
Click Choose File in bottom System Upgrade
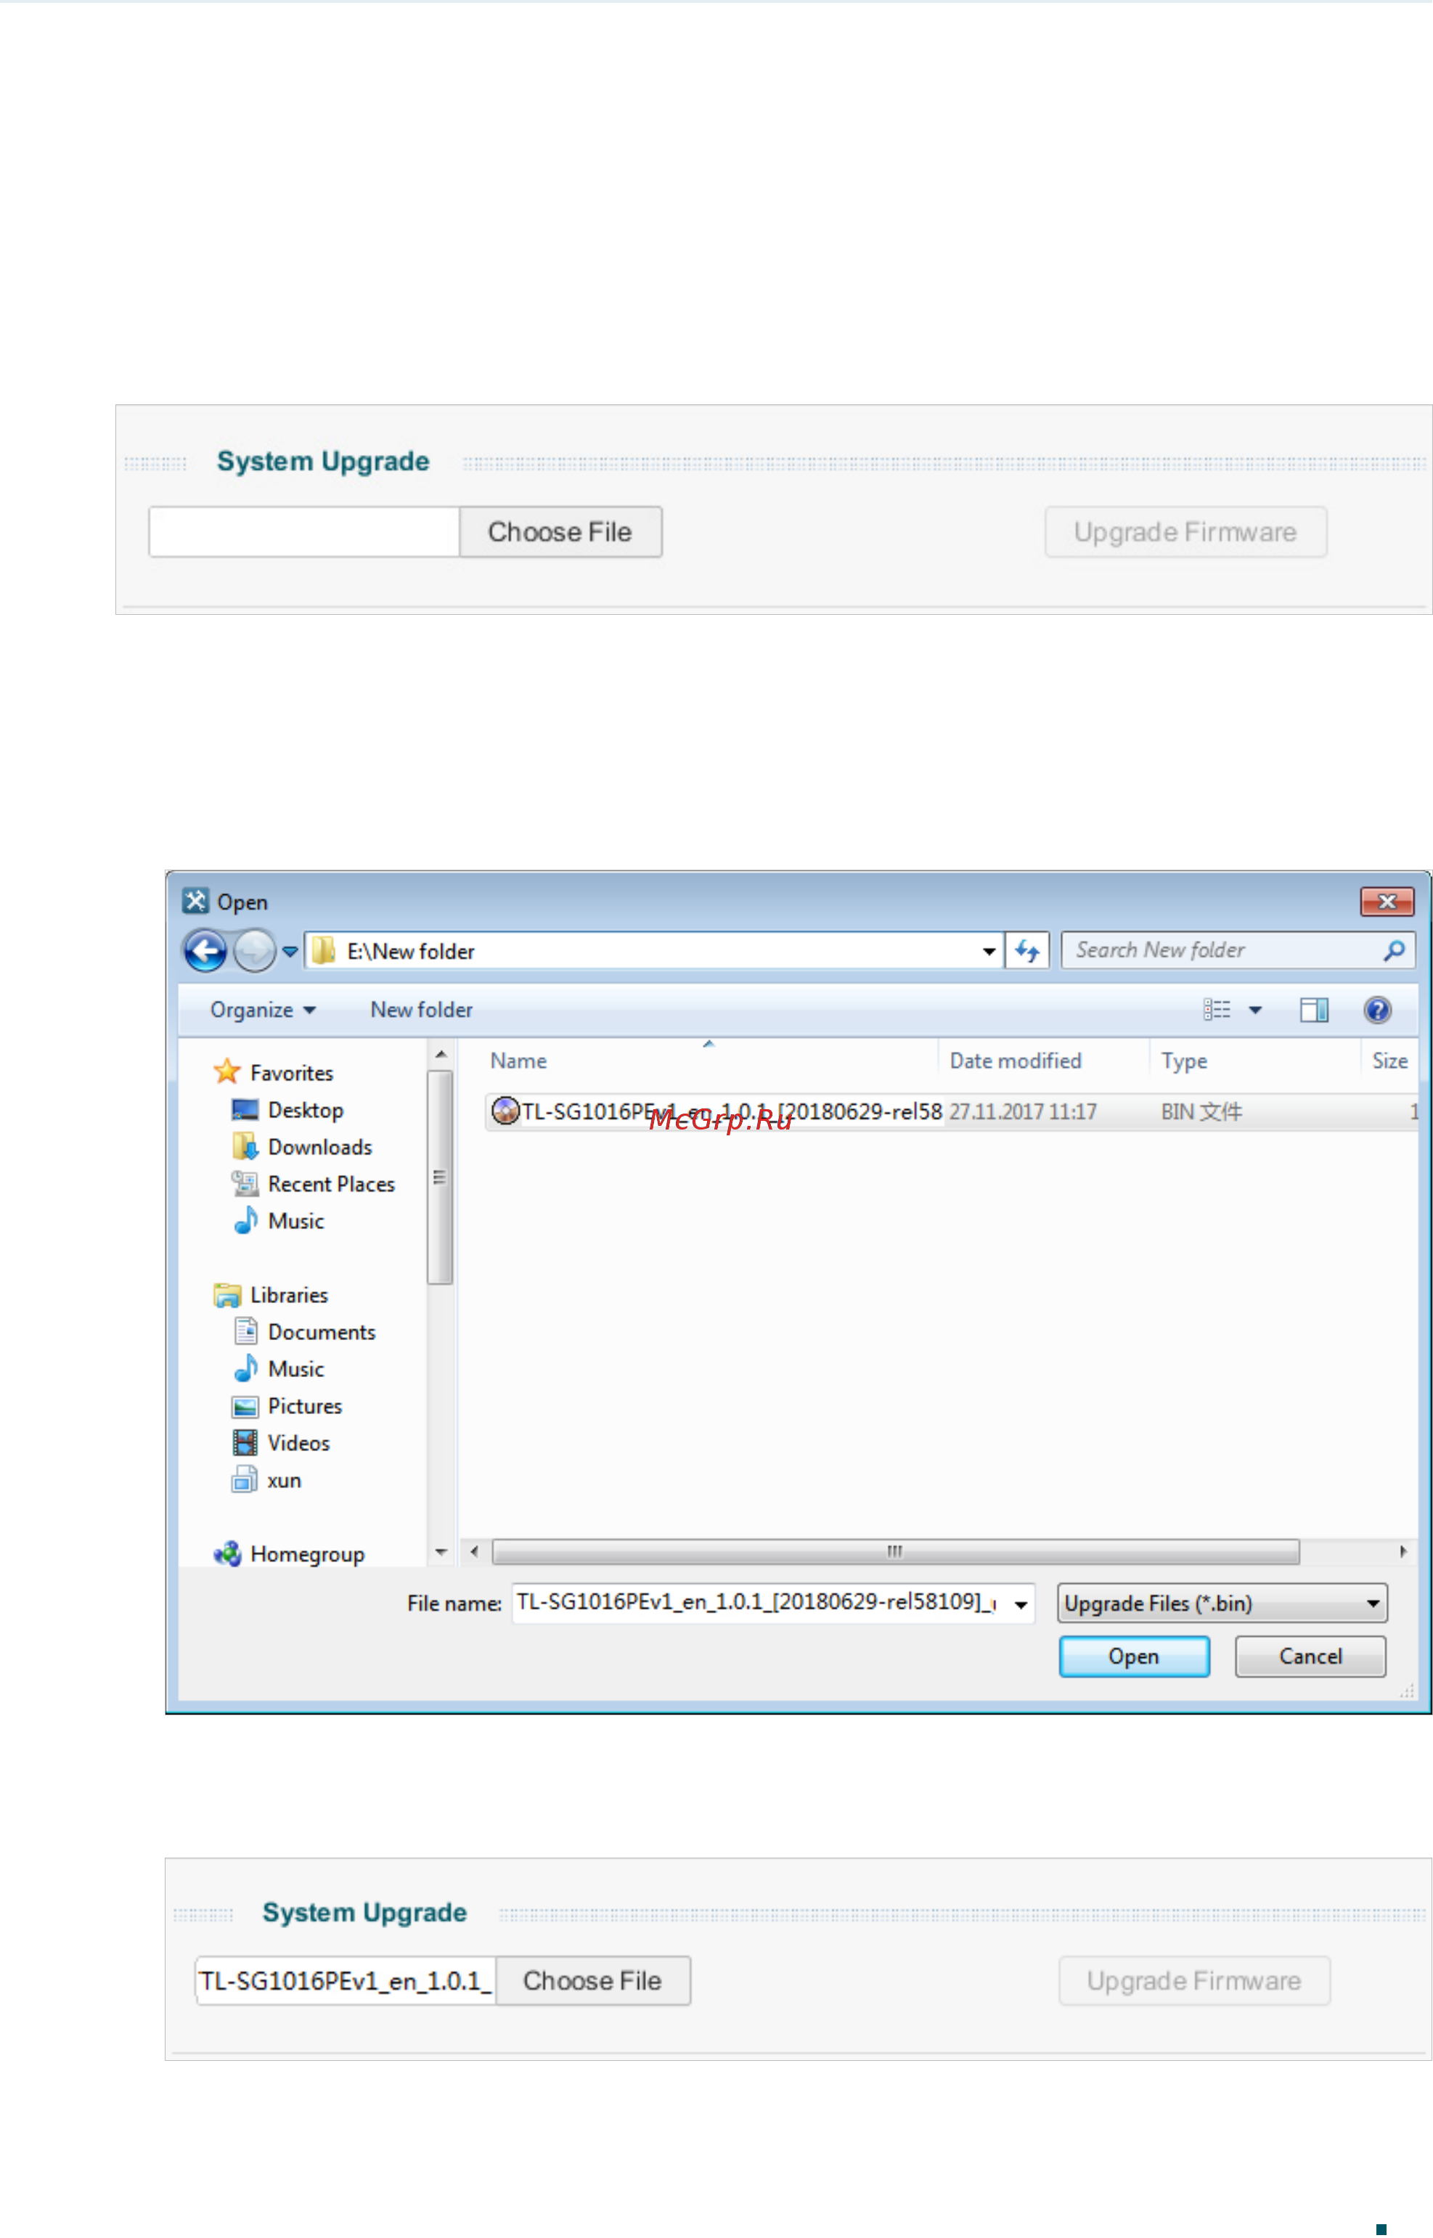(x=593, y=1981)
